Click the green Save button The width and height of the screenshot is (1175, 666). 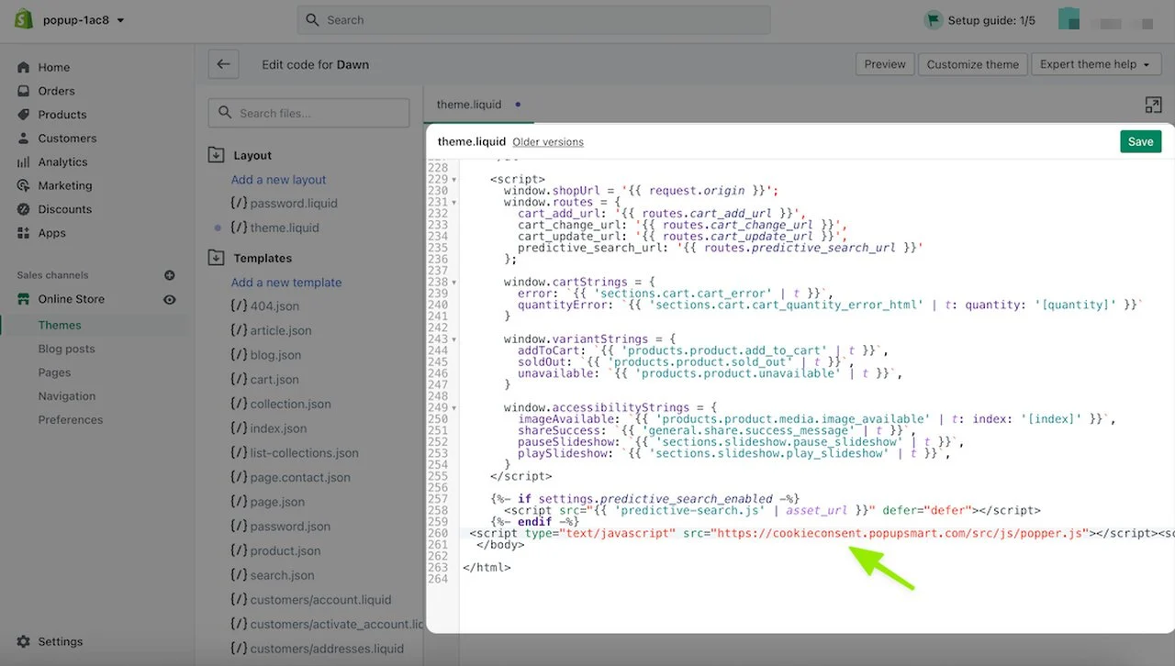(1140, 141)
